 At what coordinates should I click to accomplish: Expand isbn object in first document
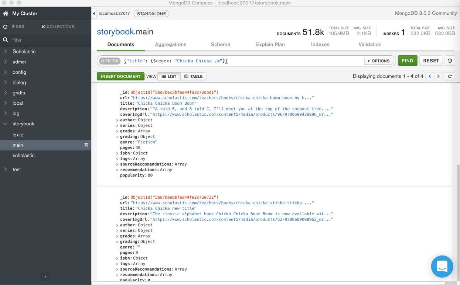tap(117, 153)
